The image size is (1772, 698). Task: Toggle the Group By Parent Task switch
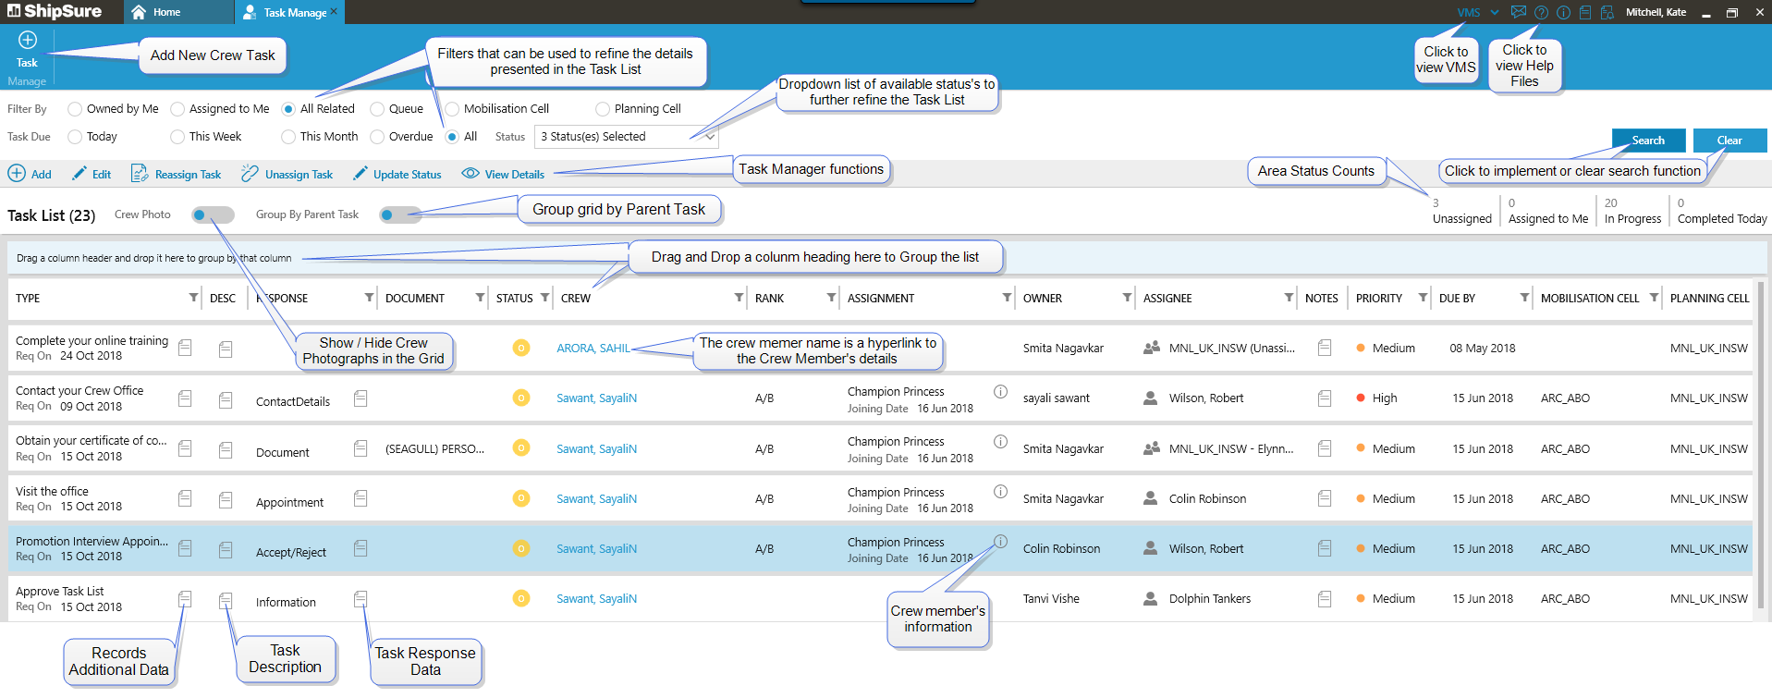click(x=400, y=214)
